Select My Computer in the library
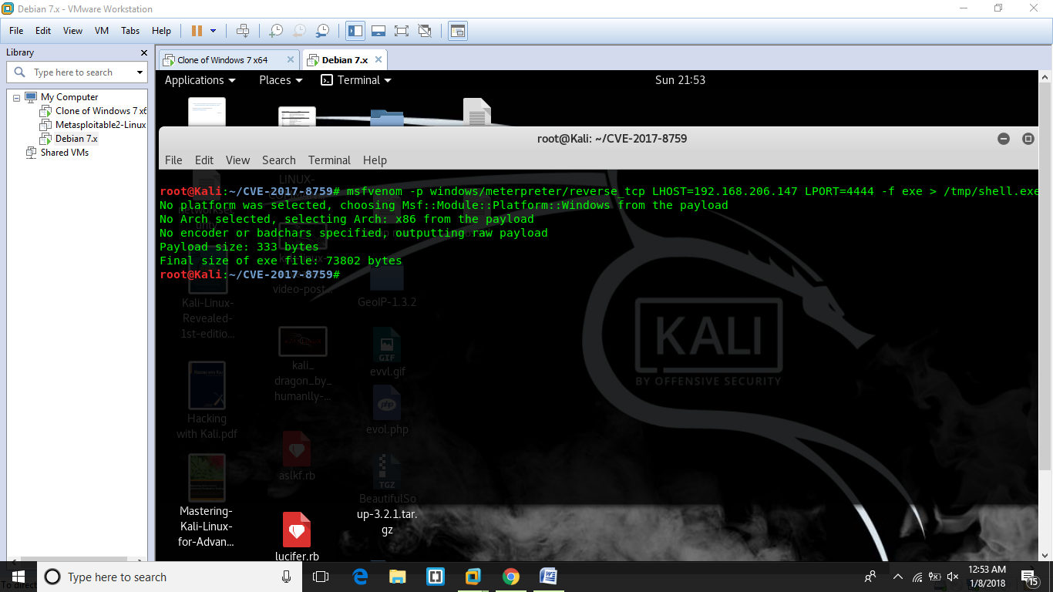The width and height of the screenshot is (1053, 592). (69, 97)
